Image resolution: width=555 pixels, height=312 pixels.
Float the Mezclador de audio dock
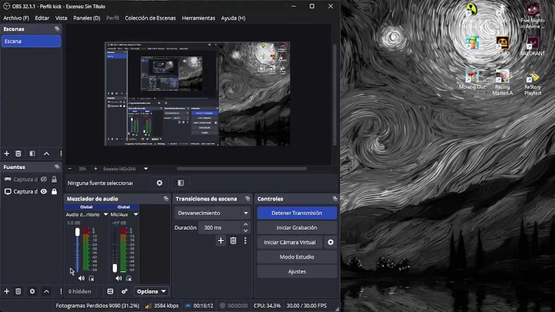[166, 199]
